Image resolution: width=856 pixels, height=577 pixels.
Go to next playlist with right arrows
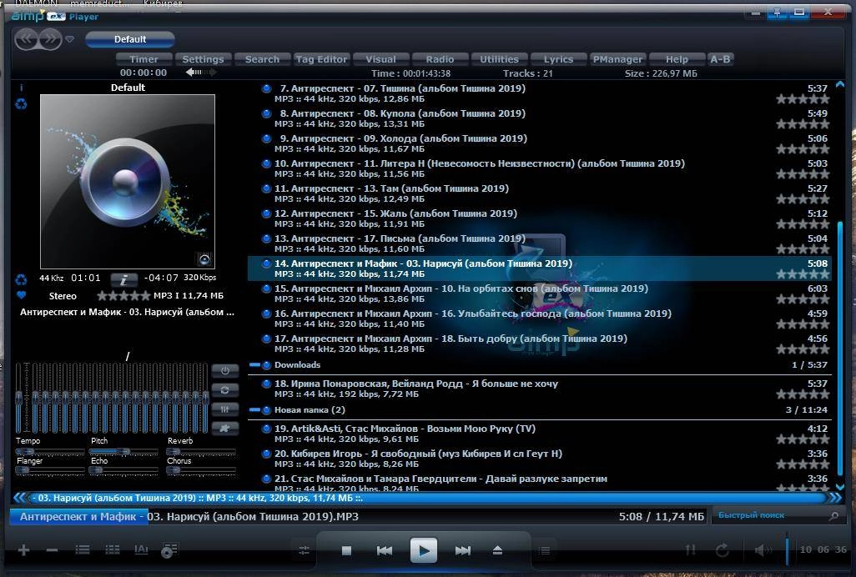click(50, 39)
